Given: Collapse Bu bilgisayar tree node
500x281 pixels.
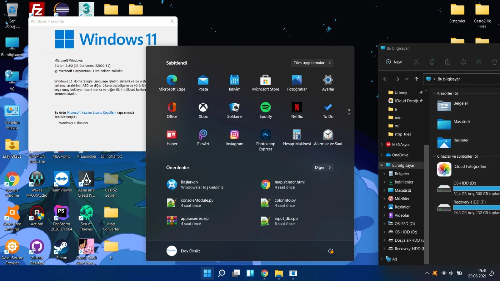Looking at the screenshot, I should (x=382, y=165).
